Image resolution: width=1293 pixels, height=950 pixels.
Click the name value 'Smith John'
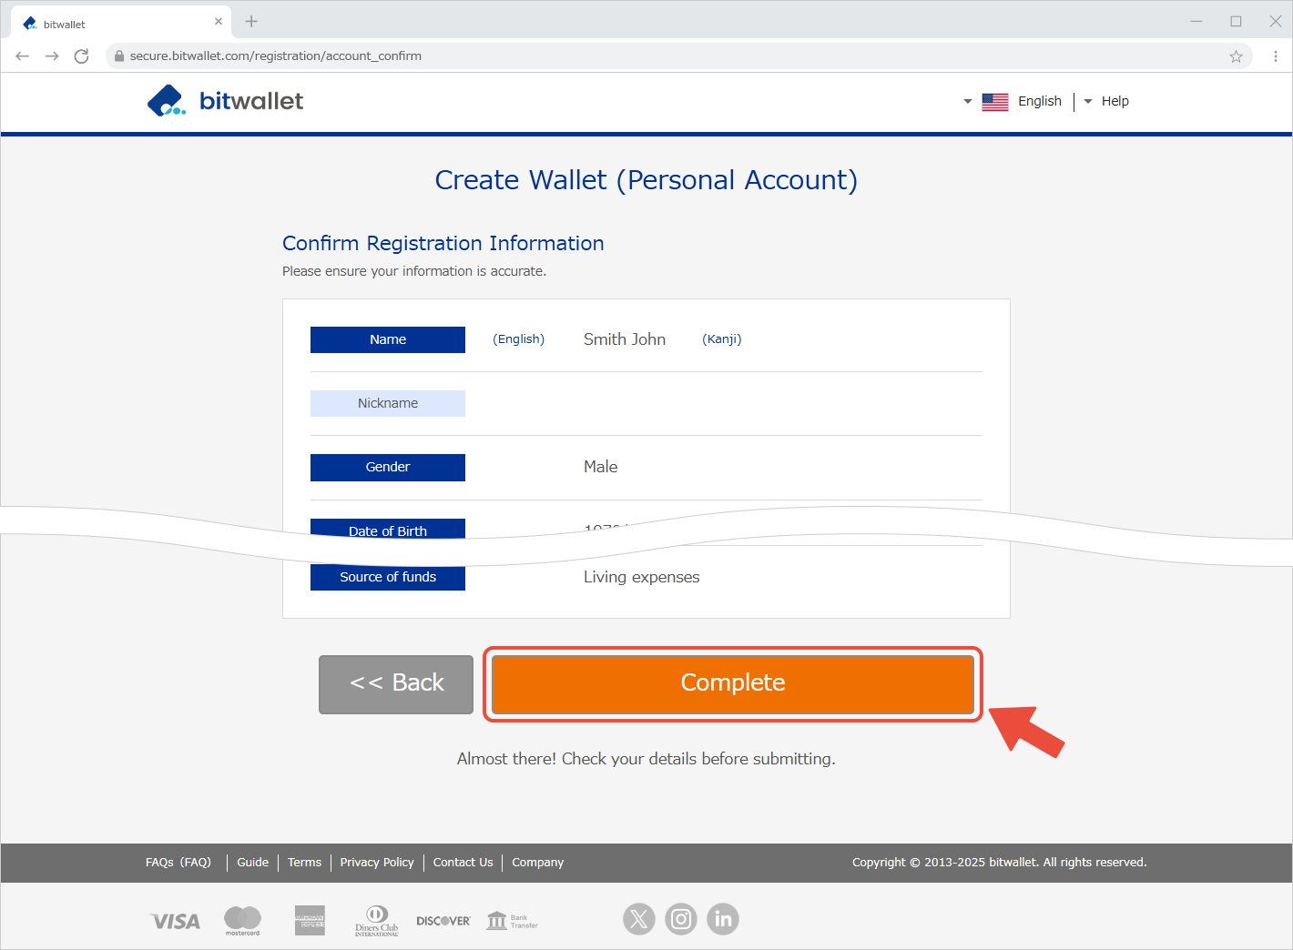pos(625,339)
